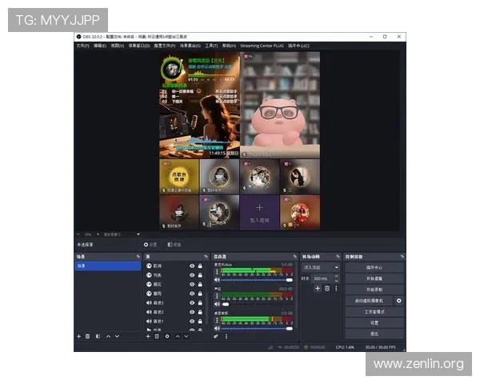Adjust the first mixer channel volume slider
Viewport: 480px width, 384px height.
(x=256, y=280)
